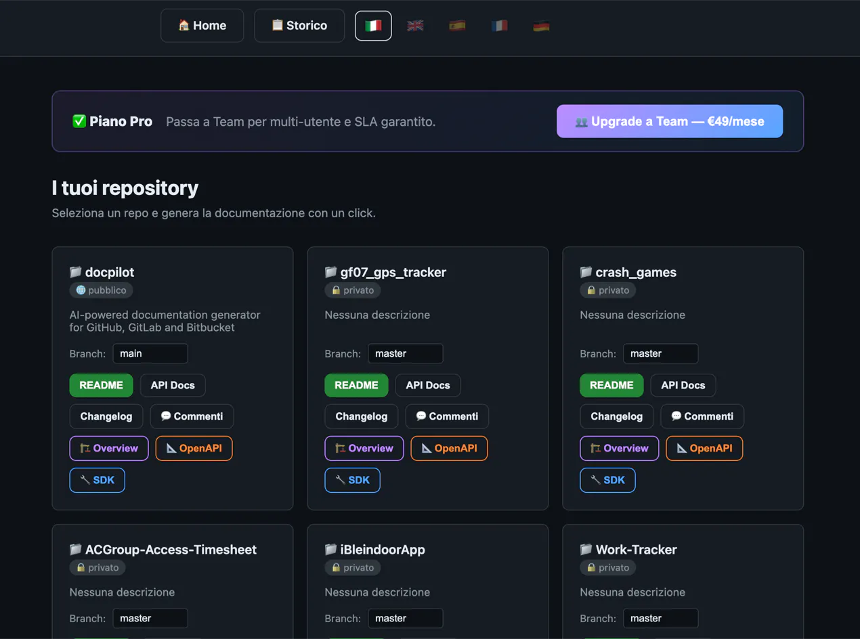The width and height of the screenshot is (860, 639).
Task: Click the AI-powered documentation generator description
Action: (165, 321)
